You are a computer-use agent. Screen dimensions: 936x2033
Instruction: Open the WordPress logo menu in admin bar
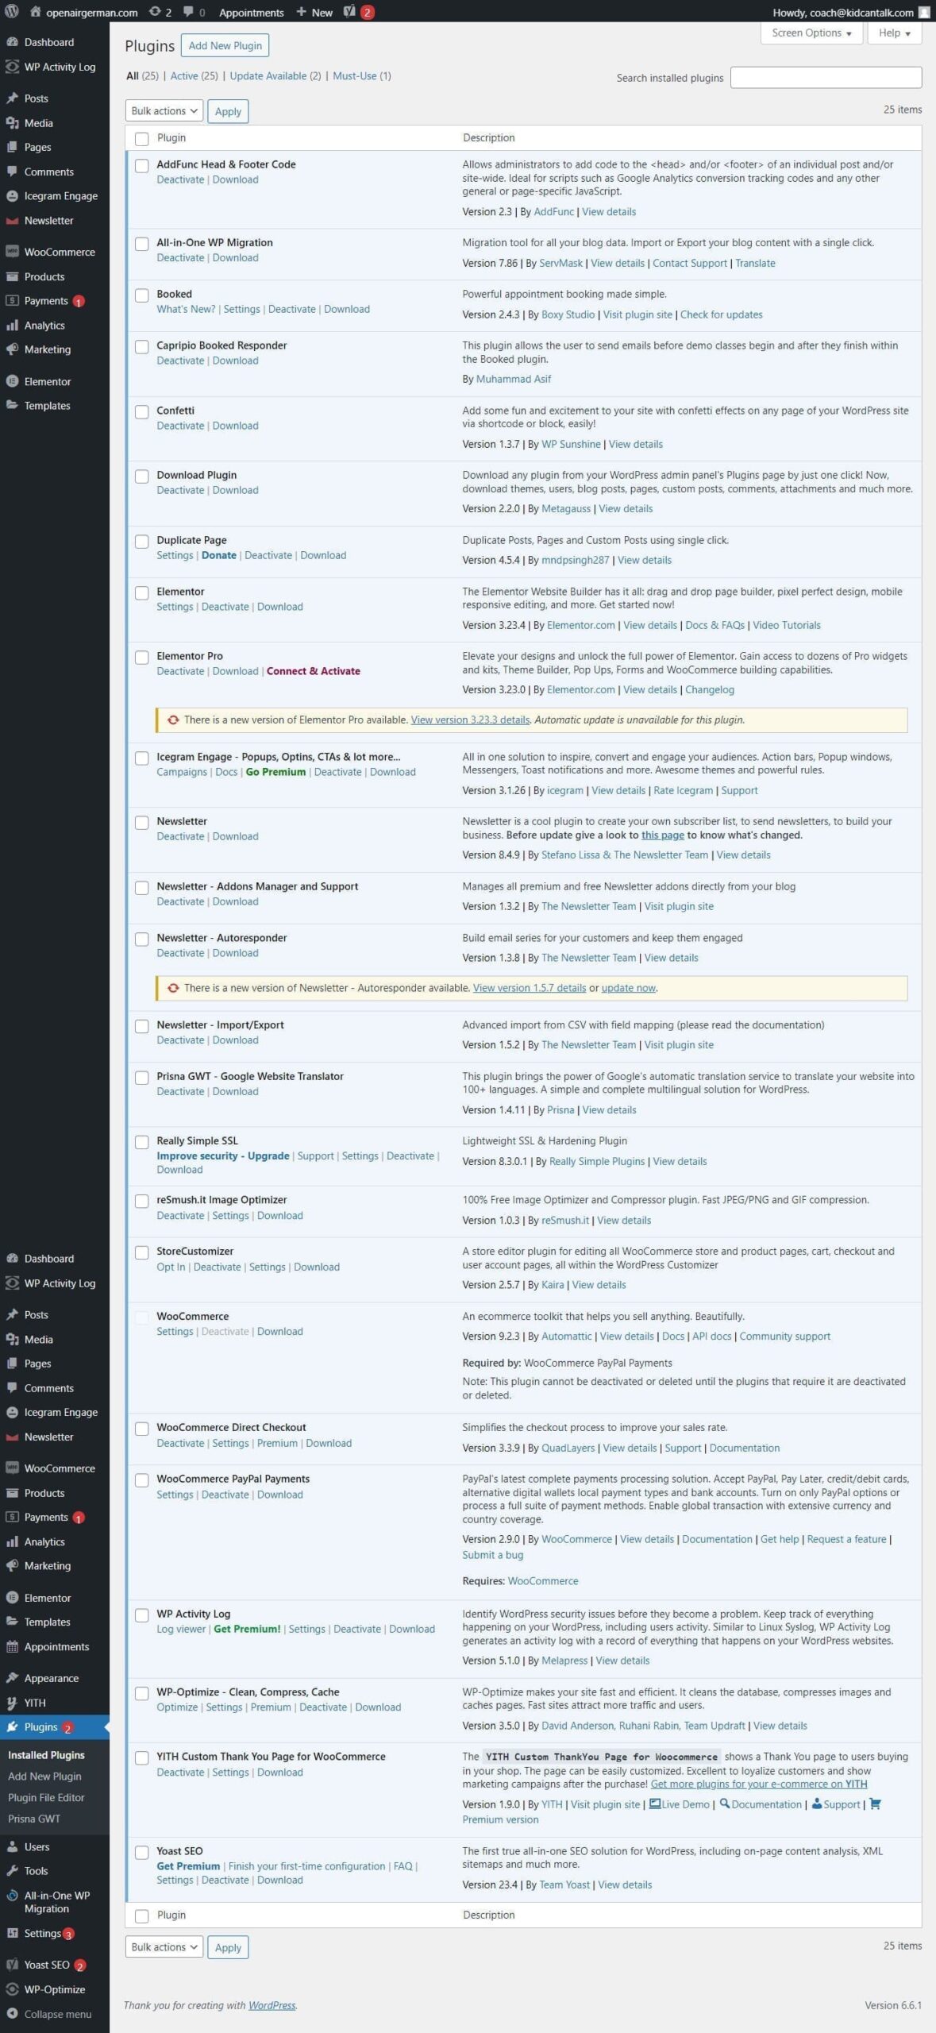[x=12, y=12]
